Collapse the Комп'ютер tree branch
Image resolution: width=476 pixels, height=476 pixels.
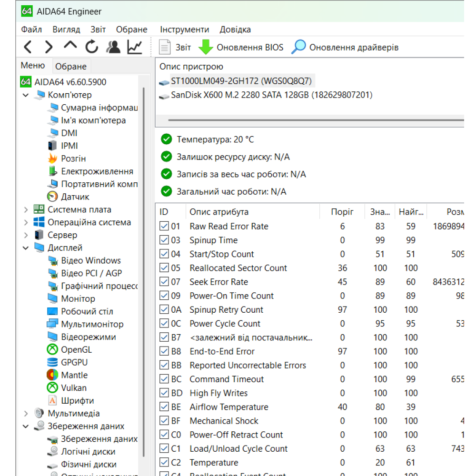click(26, 95)
